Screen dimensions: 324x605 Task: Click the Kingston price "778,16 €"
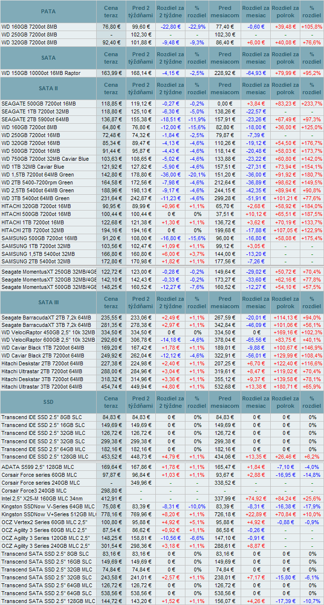(111, 514)
